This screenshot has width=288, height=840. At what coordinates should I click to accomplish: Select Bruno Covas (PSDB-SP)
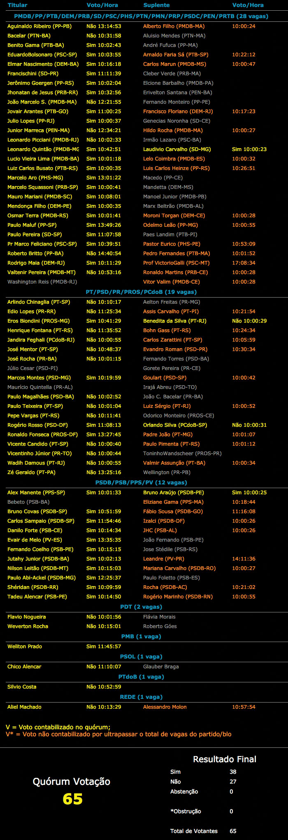pyautogui.click(x=37, y=512)
